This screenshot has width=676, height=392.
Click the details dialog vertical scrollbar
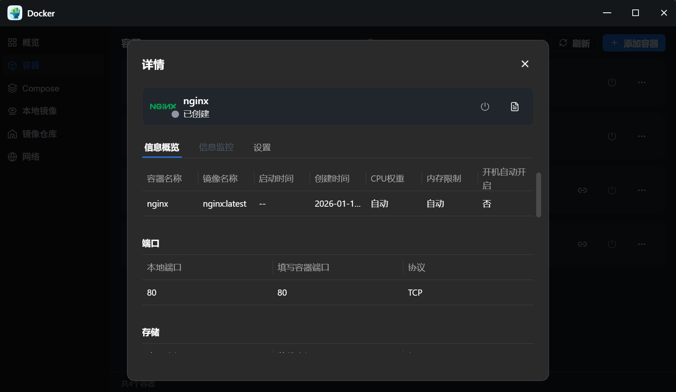coord(538,195)
